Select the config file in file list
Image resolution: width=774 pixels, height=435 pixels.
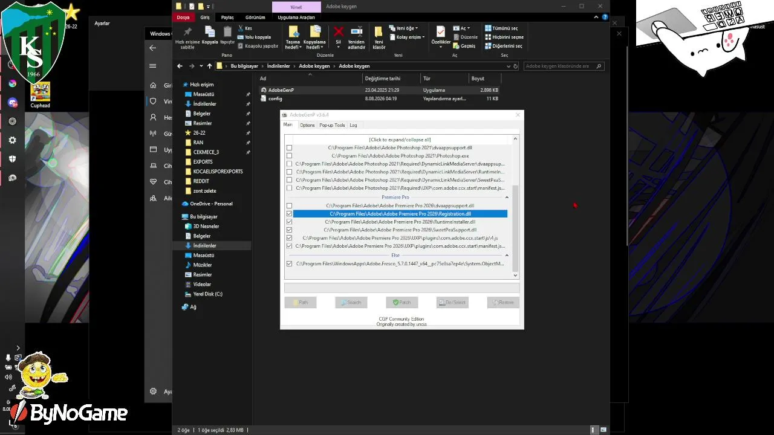[275, 98]
